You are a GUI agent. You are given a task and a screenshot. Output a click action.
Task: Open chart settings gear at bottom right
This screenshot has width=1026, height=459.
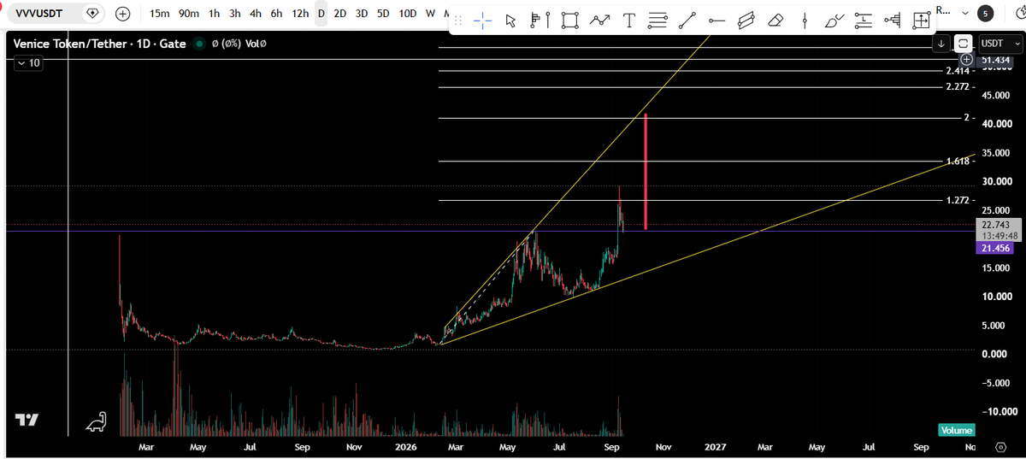click(x=1000, y=447)
